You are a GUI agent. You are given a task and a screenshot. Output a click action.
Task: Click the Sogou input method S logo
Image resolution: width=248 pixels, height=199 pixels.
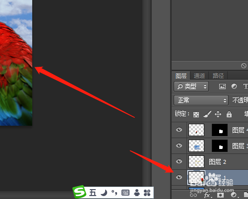(80, 192)
